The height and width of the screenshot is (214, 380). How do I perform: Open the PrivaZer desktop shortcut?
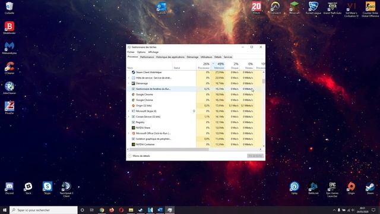click(x=9, y=108)
